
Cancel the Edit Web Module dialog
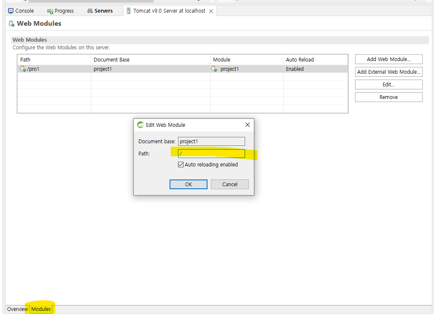pyautogui.click(x=230, y=185)
